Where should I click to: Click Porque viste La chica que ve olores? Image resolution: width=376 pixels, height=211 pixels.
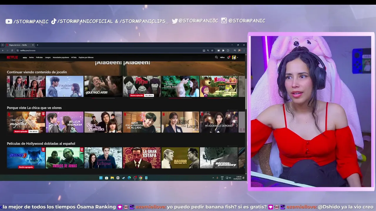point(34,108)
